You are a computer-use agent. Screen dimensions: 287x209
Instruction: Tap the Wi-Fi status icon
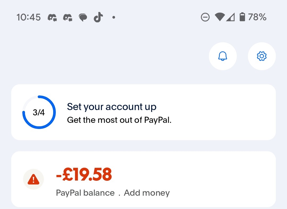click(220, 18)
